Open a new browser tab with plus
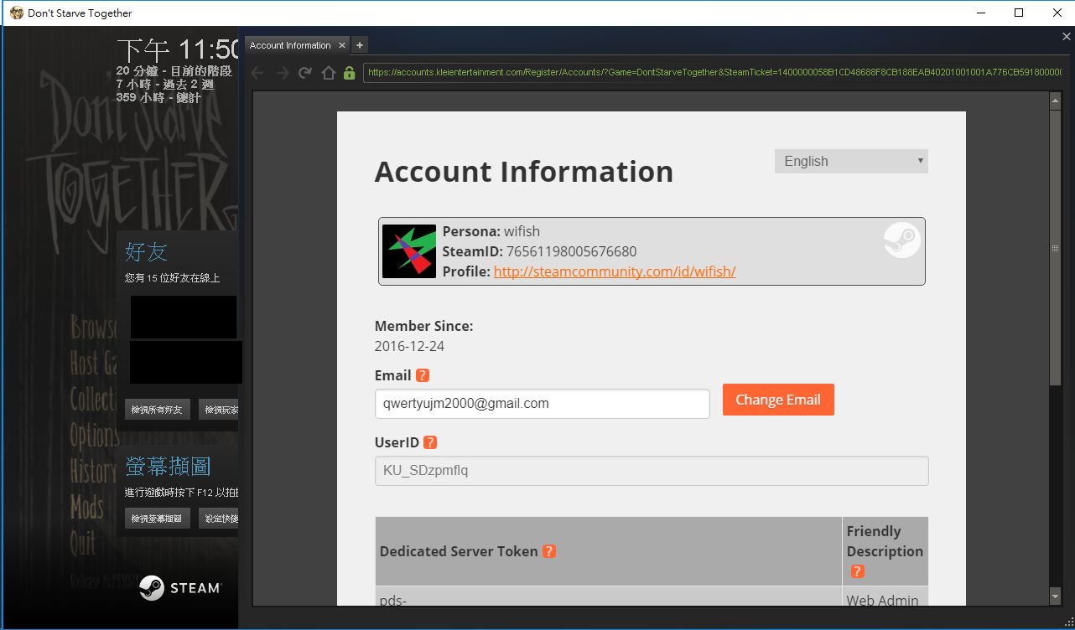Image resolution: width=1075 pixels, height=630 pixels. click(359, 45)
